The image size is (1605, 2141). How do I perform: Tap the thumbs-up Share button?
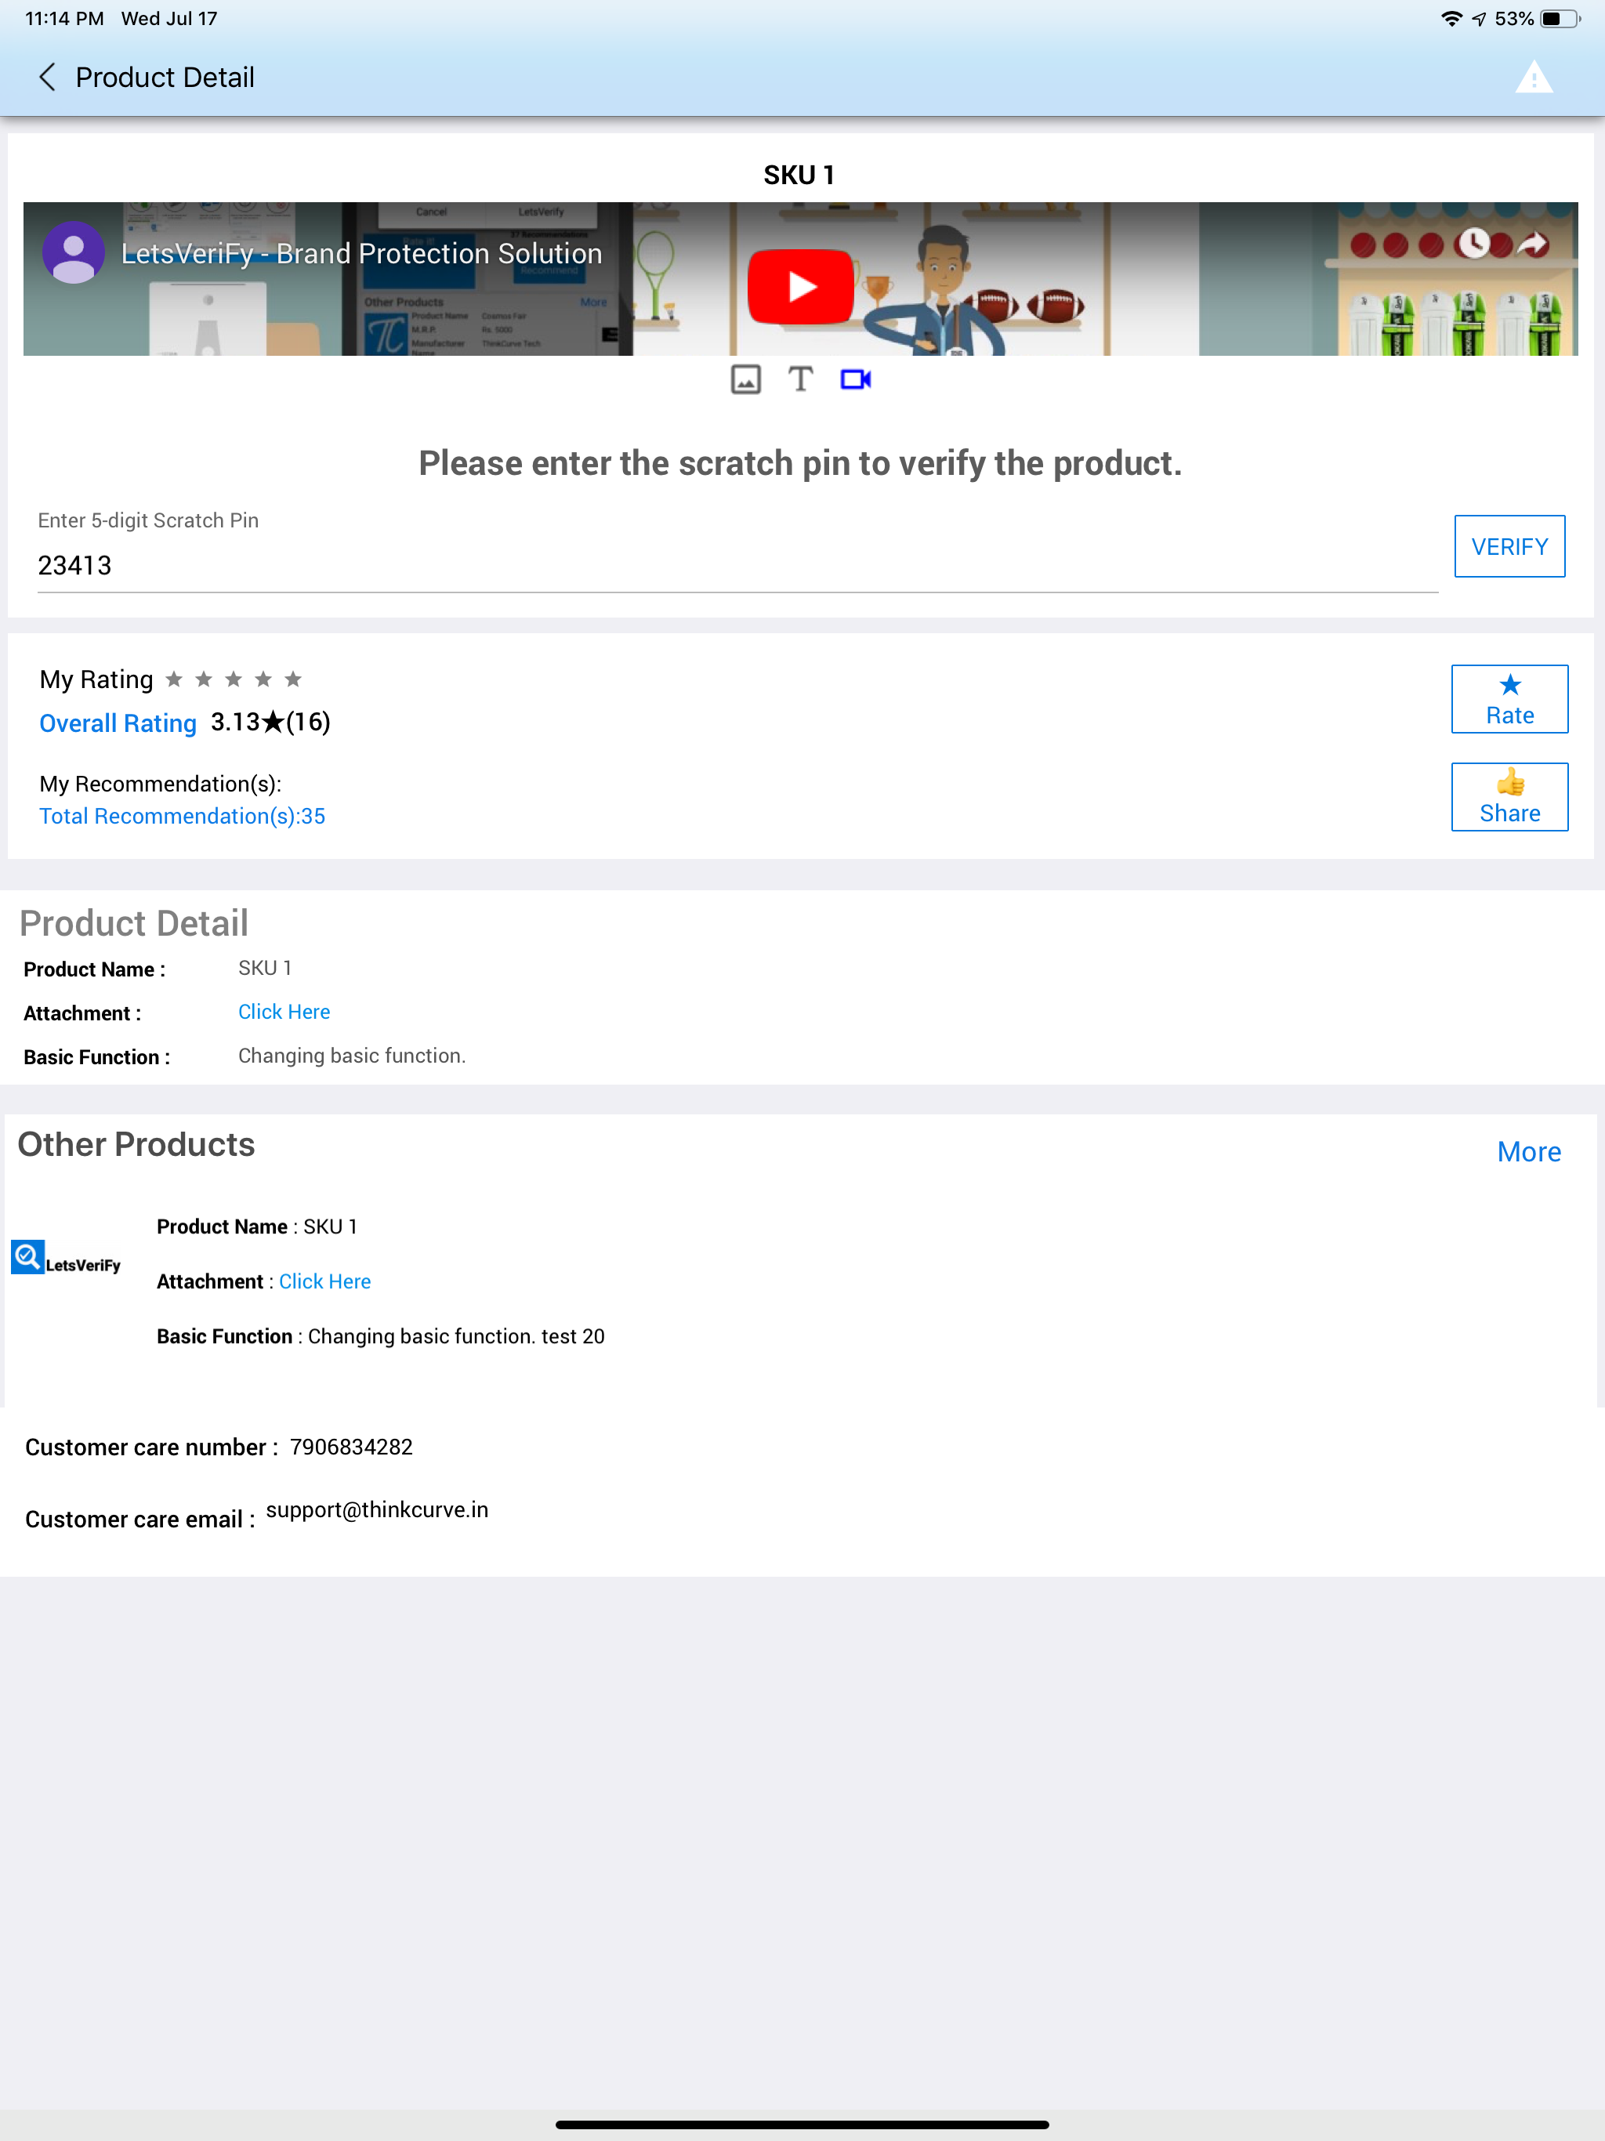point(1509,796)
